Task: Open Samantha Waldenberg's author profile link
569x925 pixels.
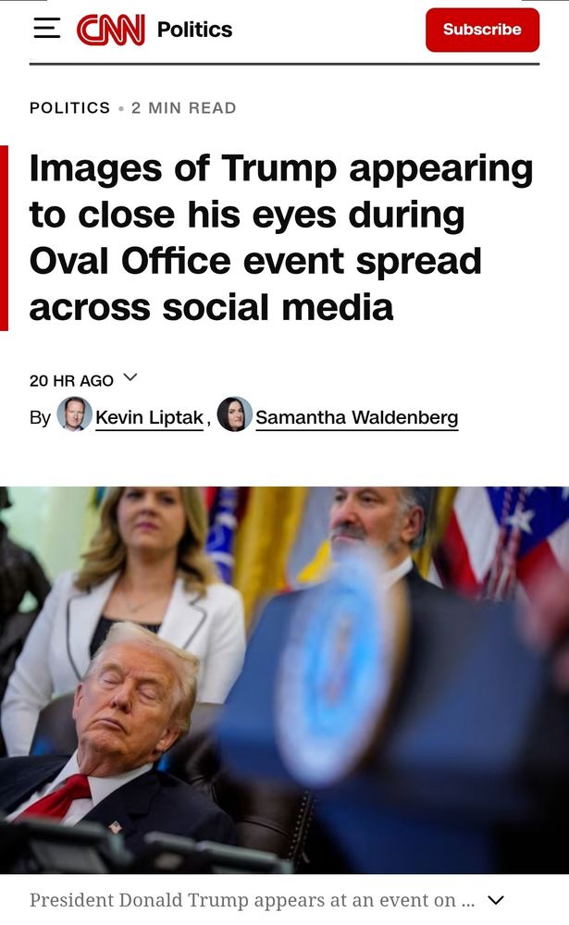Action: point(356,418)
